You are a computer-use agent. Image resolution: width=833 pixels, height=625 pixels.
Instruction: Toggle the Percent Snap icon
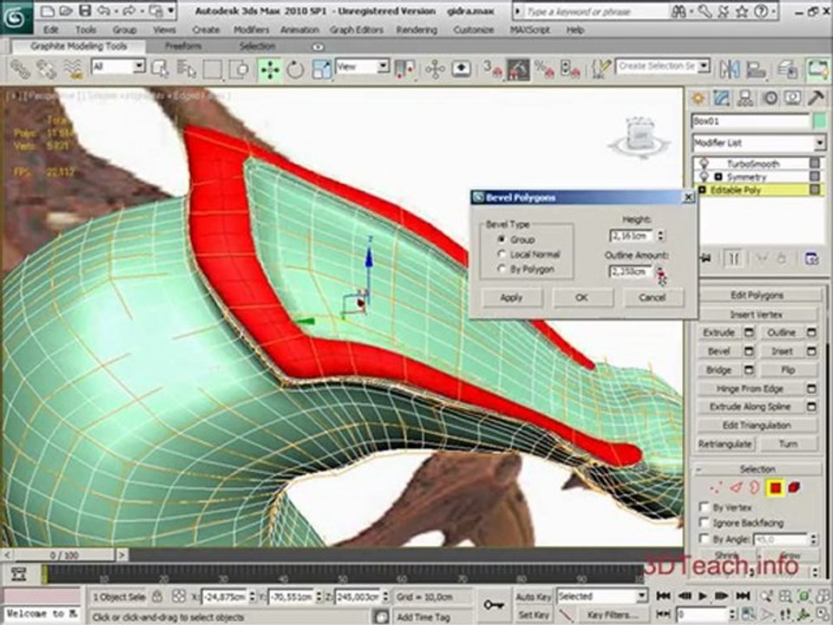544,69
